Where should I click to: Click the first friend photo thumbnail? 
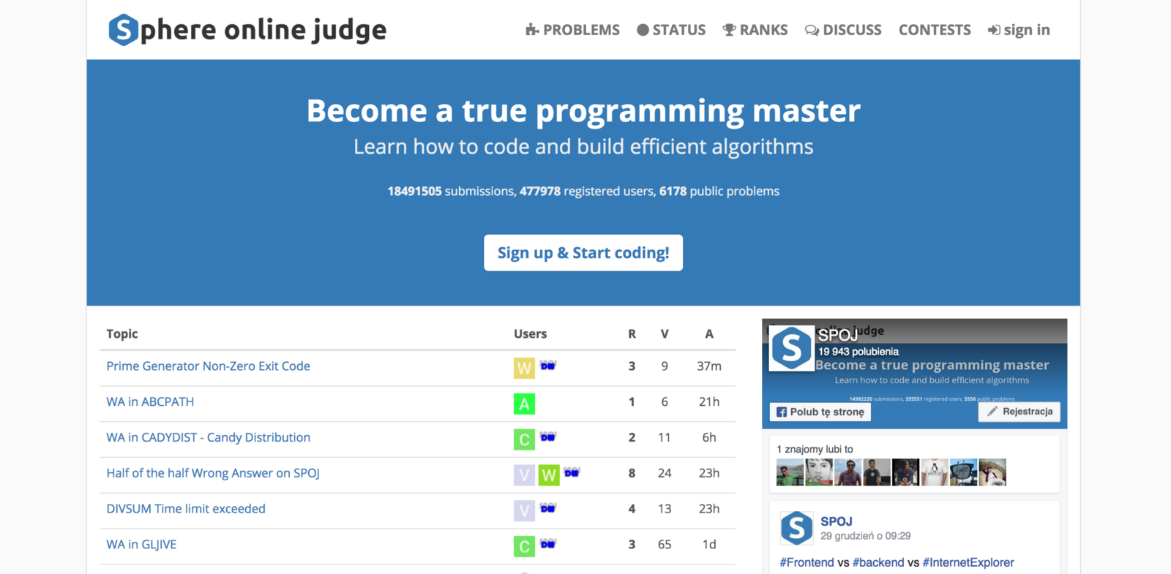tap(790, 472)
